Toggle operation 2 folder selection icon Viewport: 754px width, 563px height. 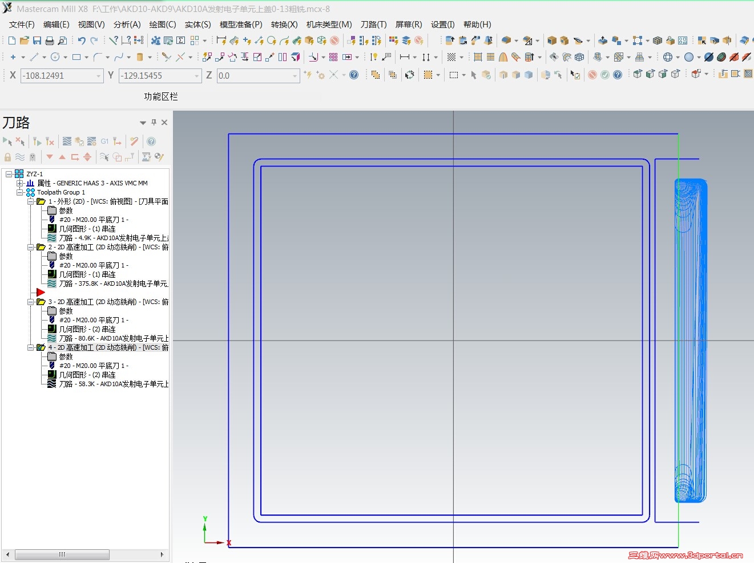tap(41, 247)
